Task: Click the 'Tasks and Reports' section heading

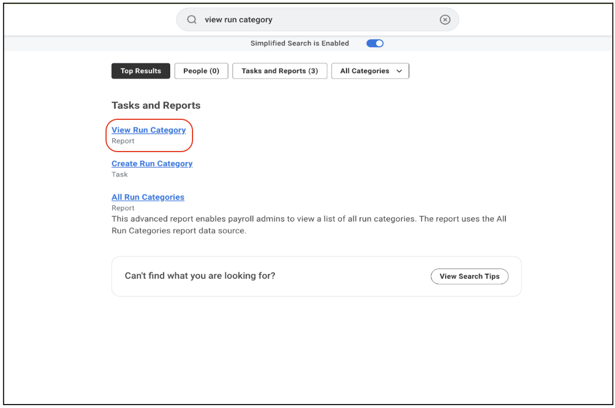Action: (156, 105)
